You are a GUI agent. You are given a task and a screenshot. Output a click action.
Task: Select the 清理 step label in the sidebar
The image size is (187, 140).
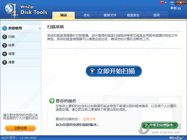click(12, 54)
